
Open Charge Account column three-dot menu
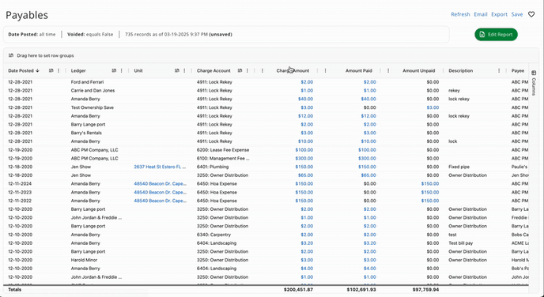click(x=247, y=71)
